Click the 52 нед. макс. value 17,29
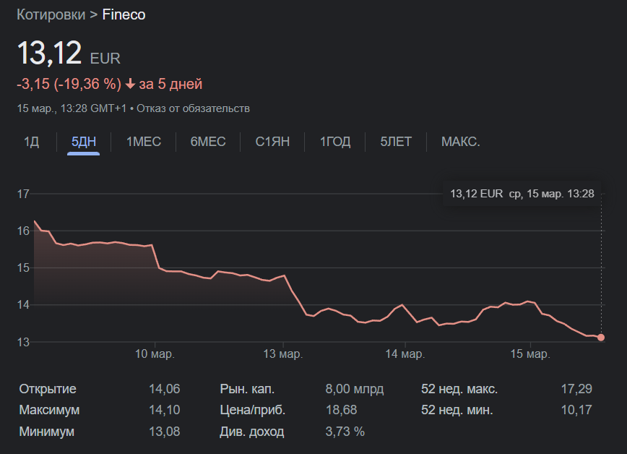This screenshot has height=454, width=627. coord(576,389)
